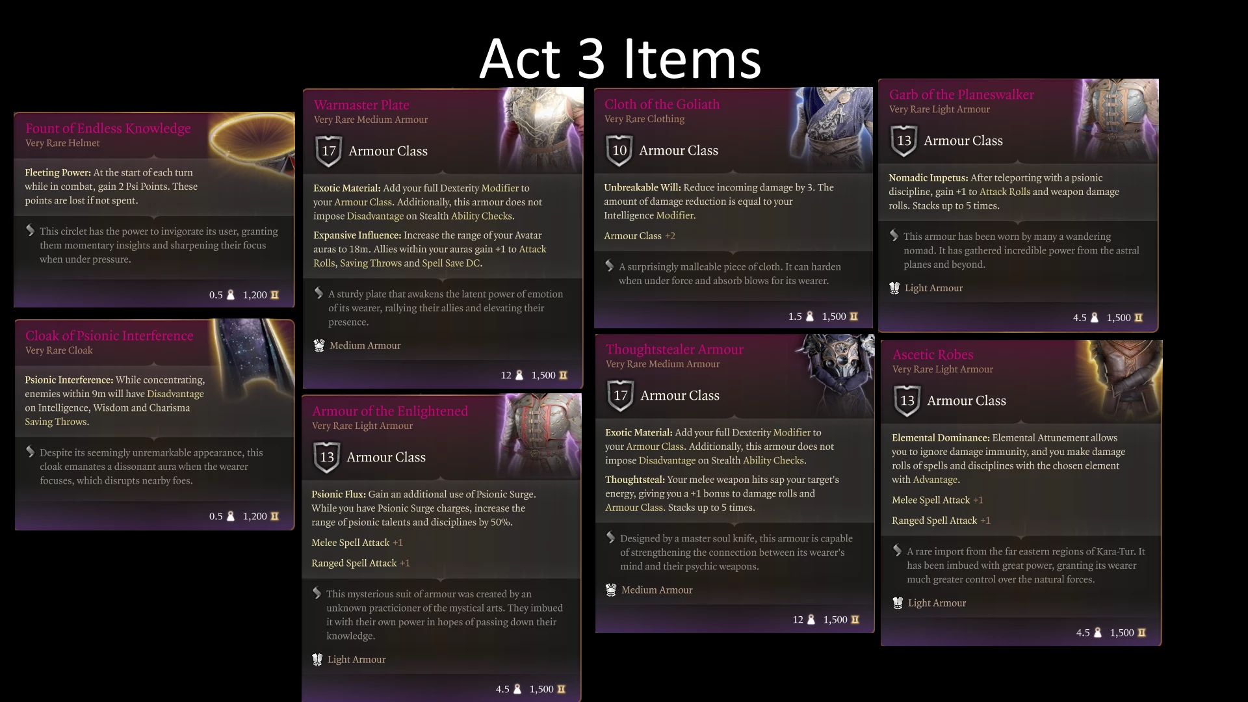The width and height of the screenshot is (1248, 702).
Task: Click the Warmaster Plate armour class 17 shield
Action: [x=328, y=151]
